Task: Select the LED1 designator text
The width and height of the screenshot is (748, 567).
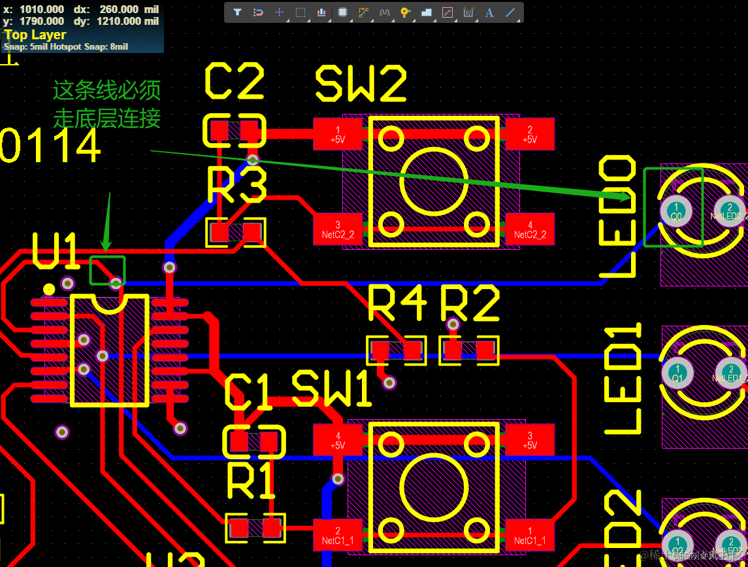Action: (x=623, y=379)
